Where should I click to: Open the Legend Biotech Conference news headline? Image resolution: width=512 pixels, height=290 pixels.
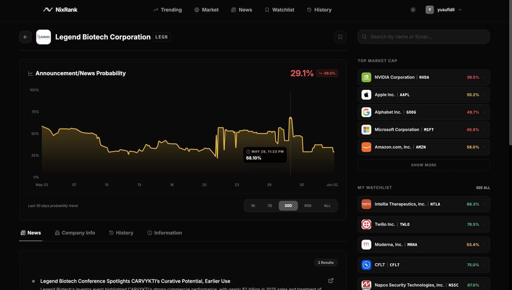click(135, 281)
